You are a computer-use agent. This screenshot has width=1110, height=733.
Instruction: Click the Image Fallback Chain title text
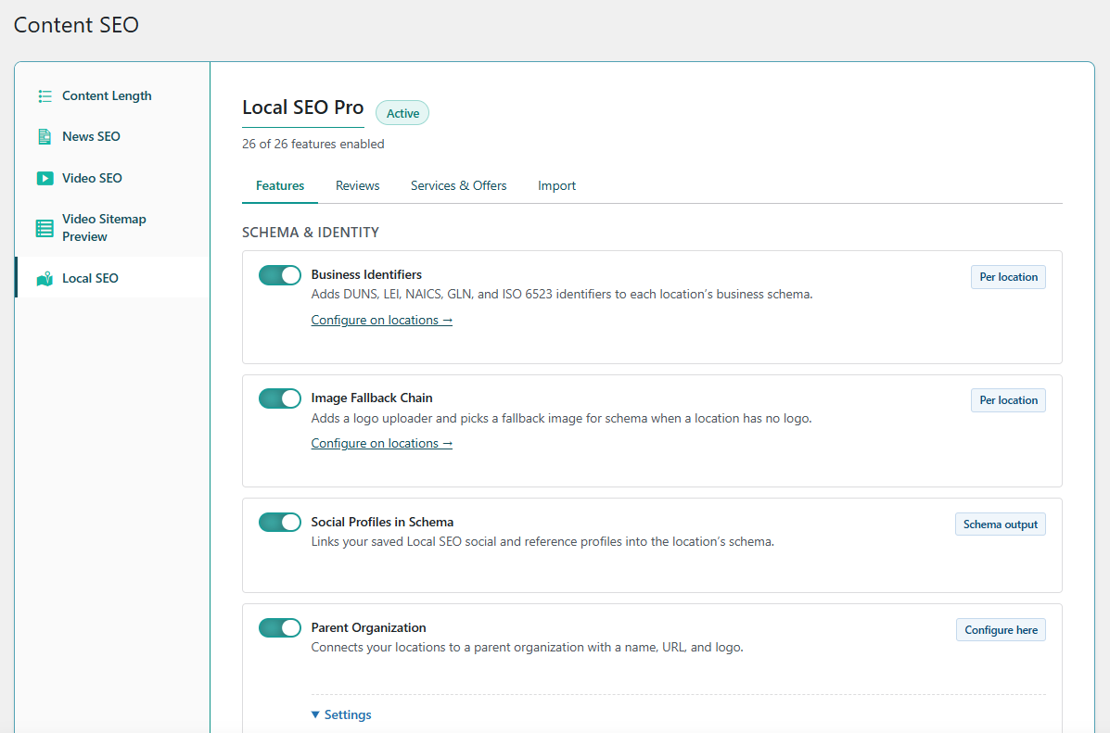372,398
